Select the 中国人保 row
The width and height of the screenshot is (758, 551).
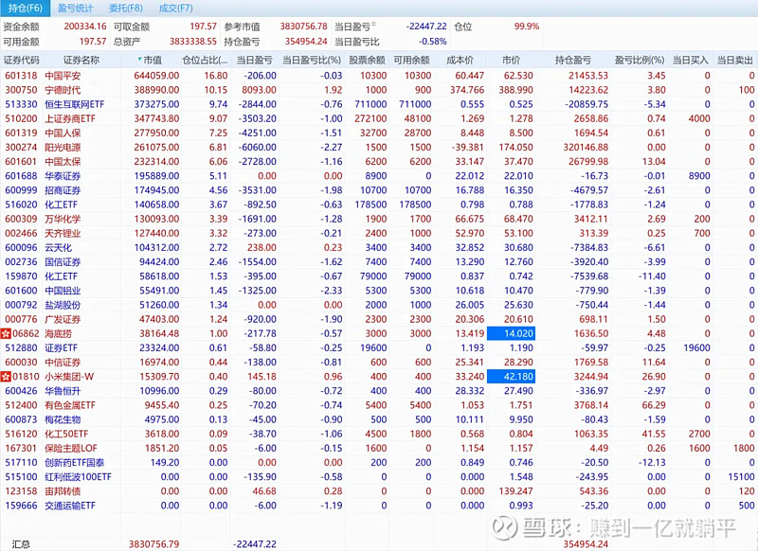[x=379, y=133]
